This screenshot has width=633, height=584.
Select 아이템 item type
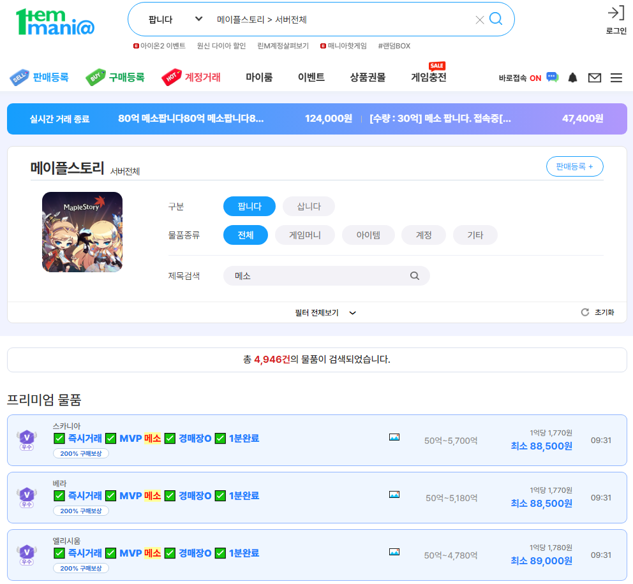pyautogui.click(x=368, y=235)
